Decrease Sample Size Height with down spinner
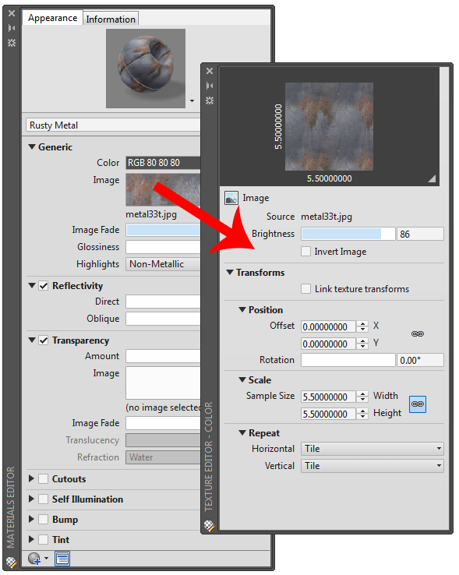This screenshot has width=459, height=575. [362, 417]
